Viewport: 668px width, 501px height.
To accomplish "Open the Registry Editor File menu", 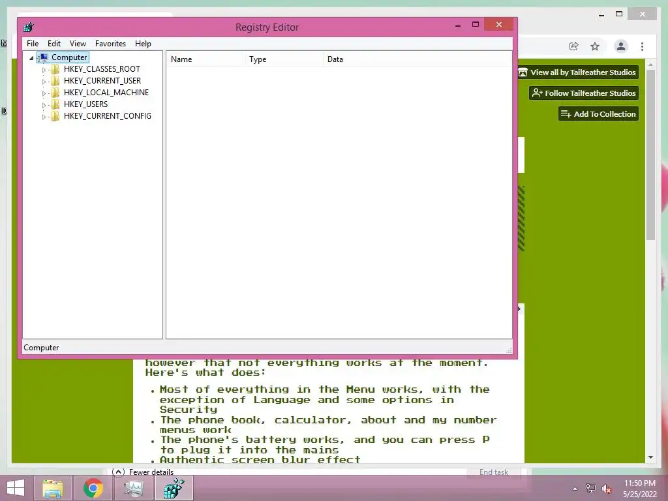I will click(x=33, y=44).
